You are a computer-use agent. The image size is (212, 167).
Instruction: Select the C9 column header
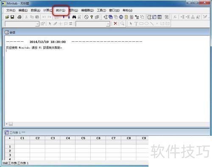[x=142, y=138]
